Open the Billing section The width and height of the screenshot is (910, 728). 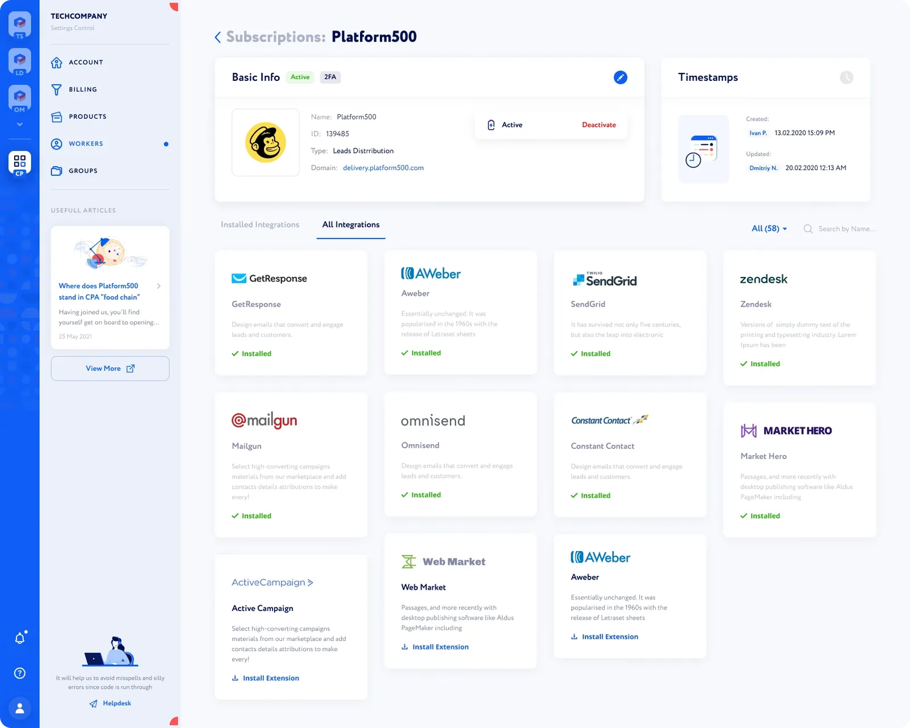(x=83, y=89)
